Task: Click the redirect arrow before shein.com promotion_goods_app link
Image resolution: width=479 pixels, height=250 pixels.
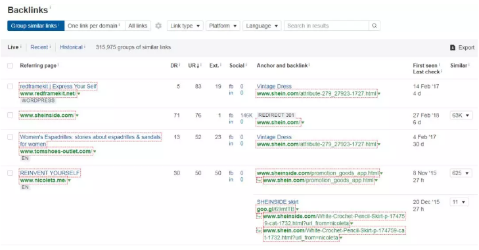Action: pyautogui.click(x=259, y=180)
